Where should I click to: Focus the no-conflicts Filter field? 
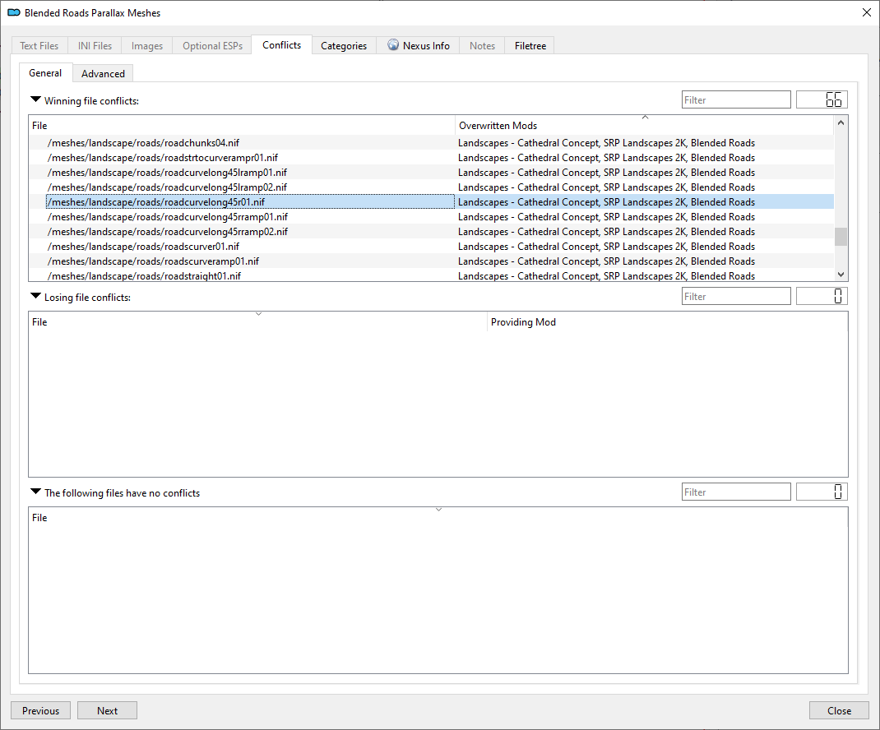736,492
